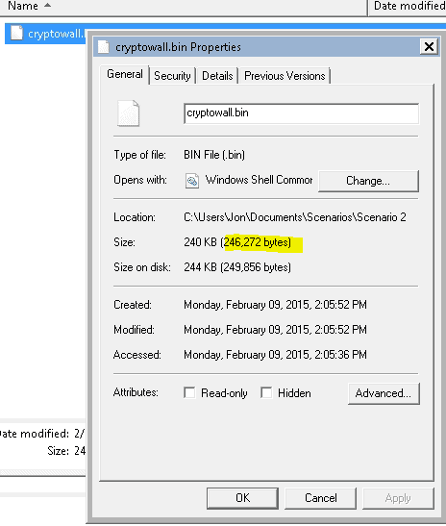Click the Apply button
This screenshot has height=526, width=446.
(x=398, y=498)
